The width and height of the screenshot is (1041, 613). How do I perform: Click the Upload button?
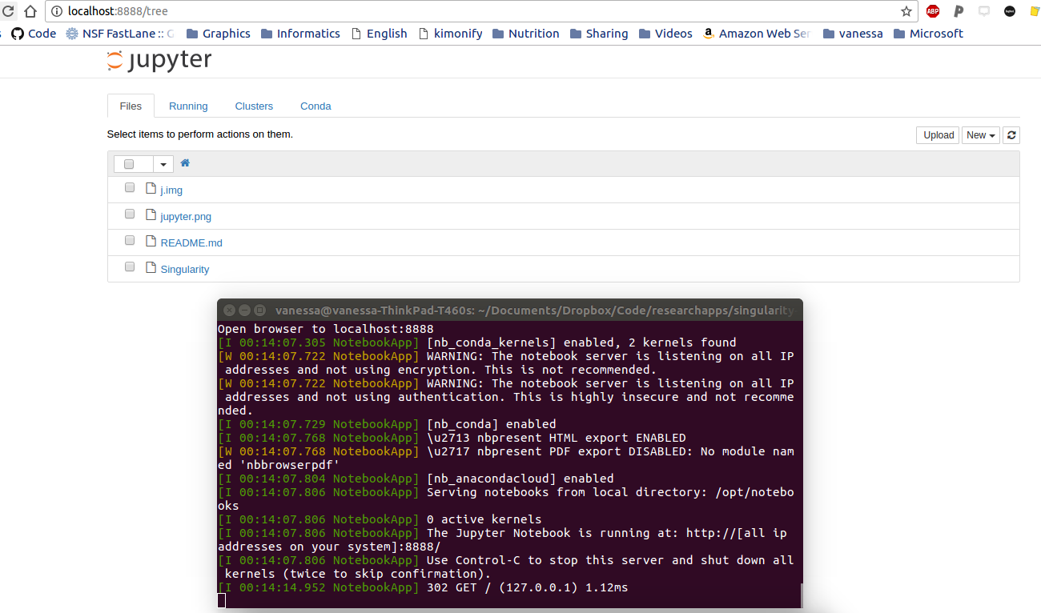coord(939,135)
